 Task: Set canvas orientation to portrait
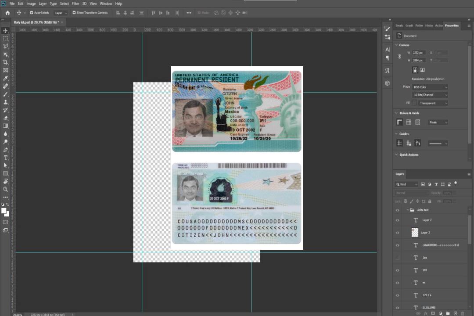tap(415, 70)
